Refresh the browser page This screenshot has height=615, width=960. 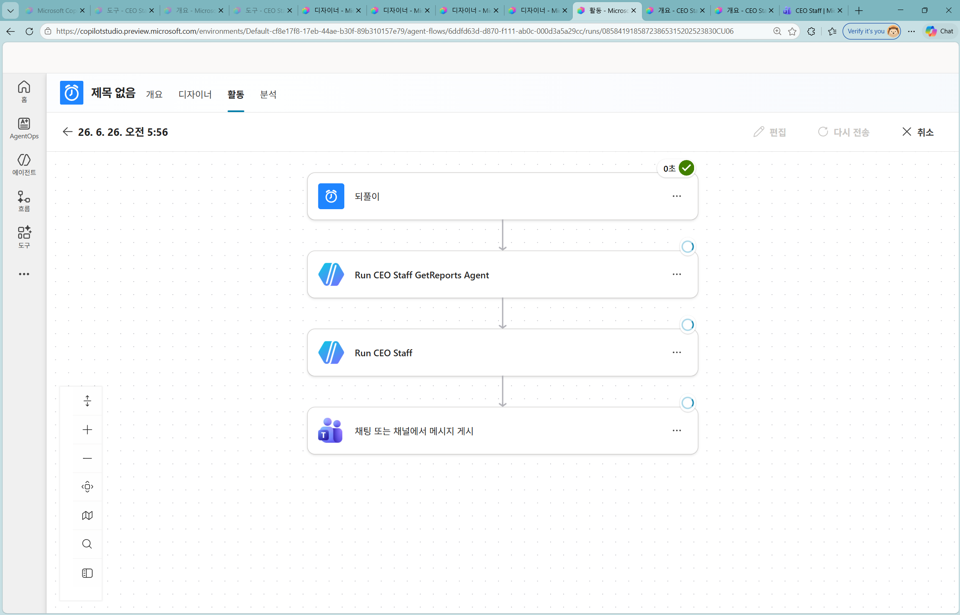[x=29, y=31]
